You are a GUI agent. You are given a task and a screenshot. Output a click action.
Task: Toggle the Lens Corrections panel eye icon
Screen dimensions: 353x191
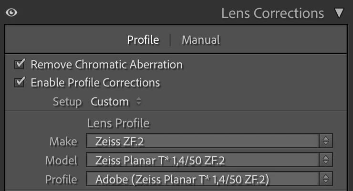coord(11,12)
